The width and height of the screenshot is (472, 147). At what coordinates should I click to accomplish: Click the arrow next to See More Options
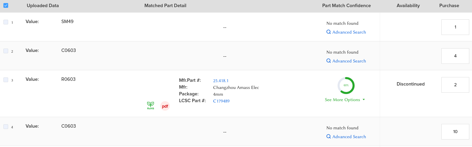click(x=364, y=100)
